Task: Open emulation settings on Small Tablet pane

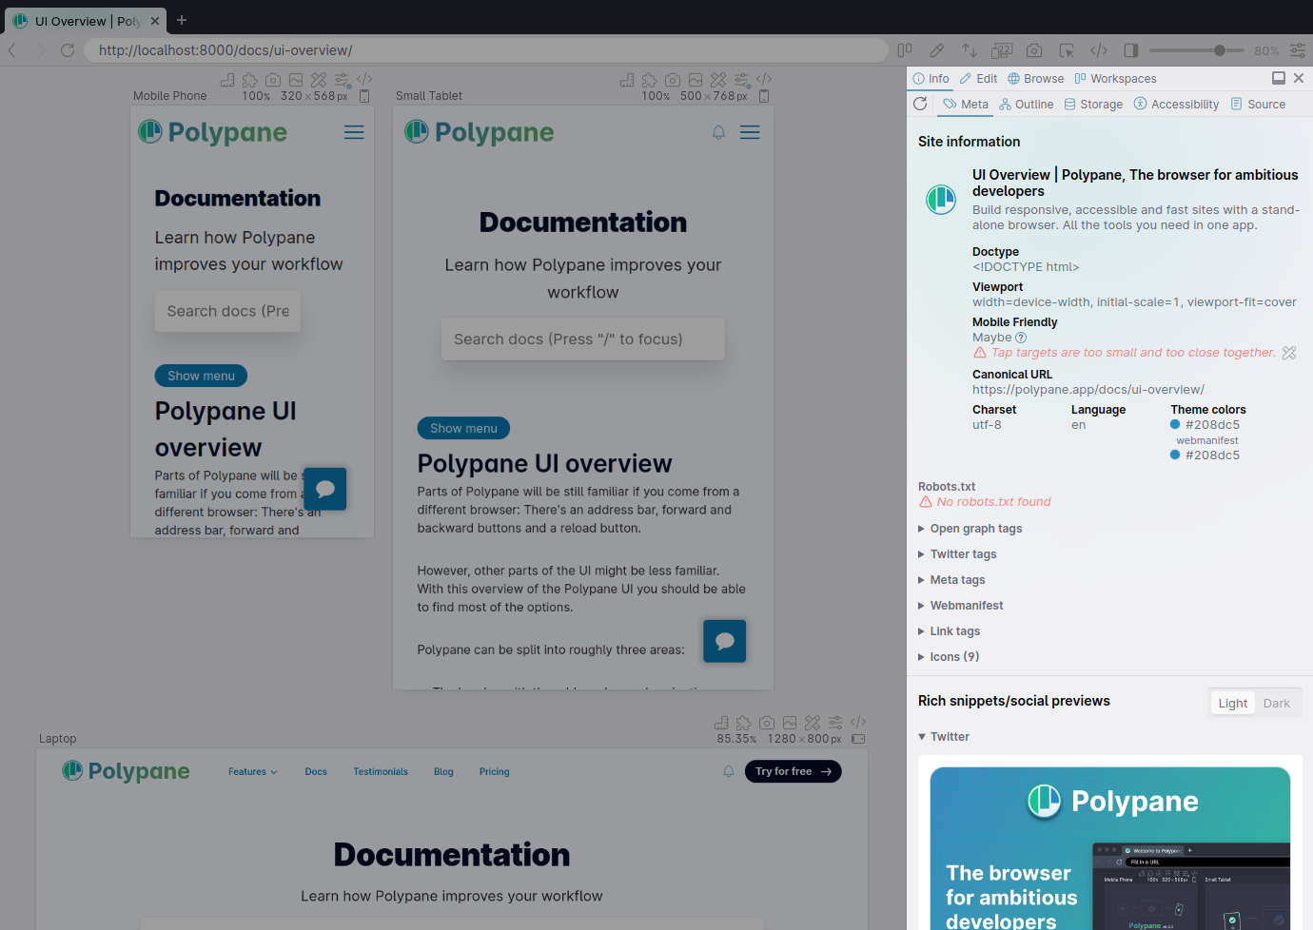Action: (741, 80)
